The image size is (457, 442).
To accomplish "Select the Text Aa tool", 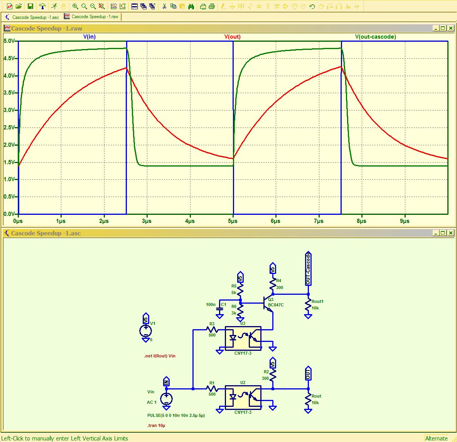I will 348,6.
